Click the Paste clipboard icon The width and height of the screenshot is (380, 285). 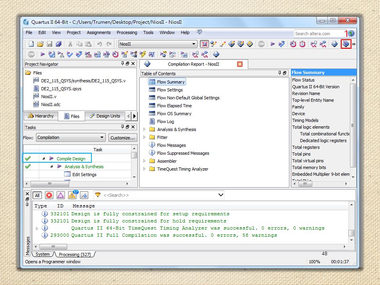[88, 44]
